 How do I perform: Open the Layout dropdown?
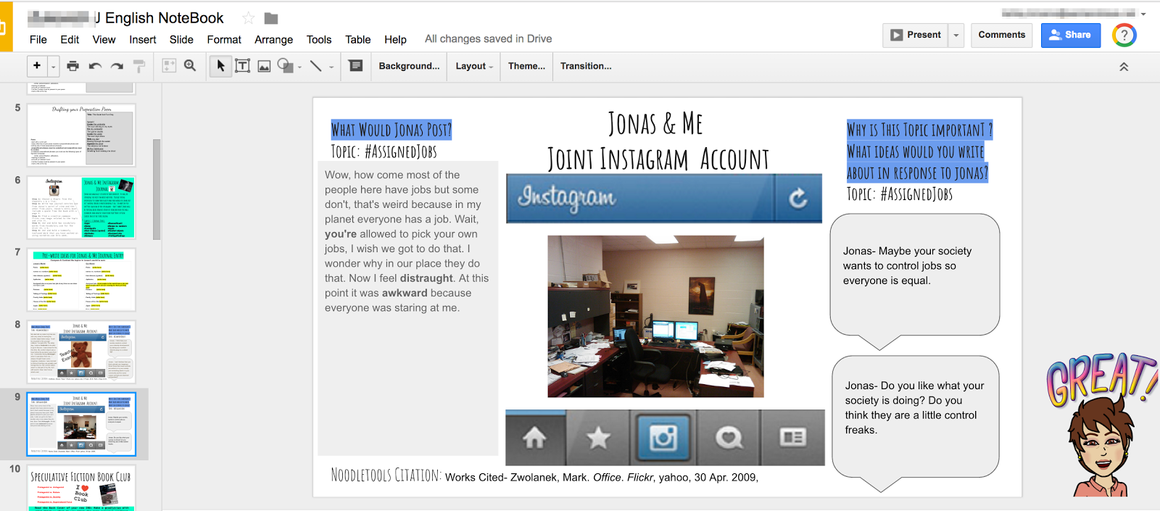pyautogui.click(x=474, y=66)
